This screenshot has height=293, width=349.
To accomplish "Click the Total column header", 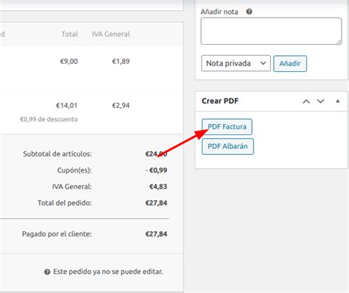I will coord(70,34).
